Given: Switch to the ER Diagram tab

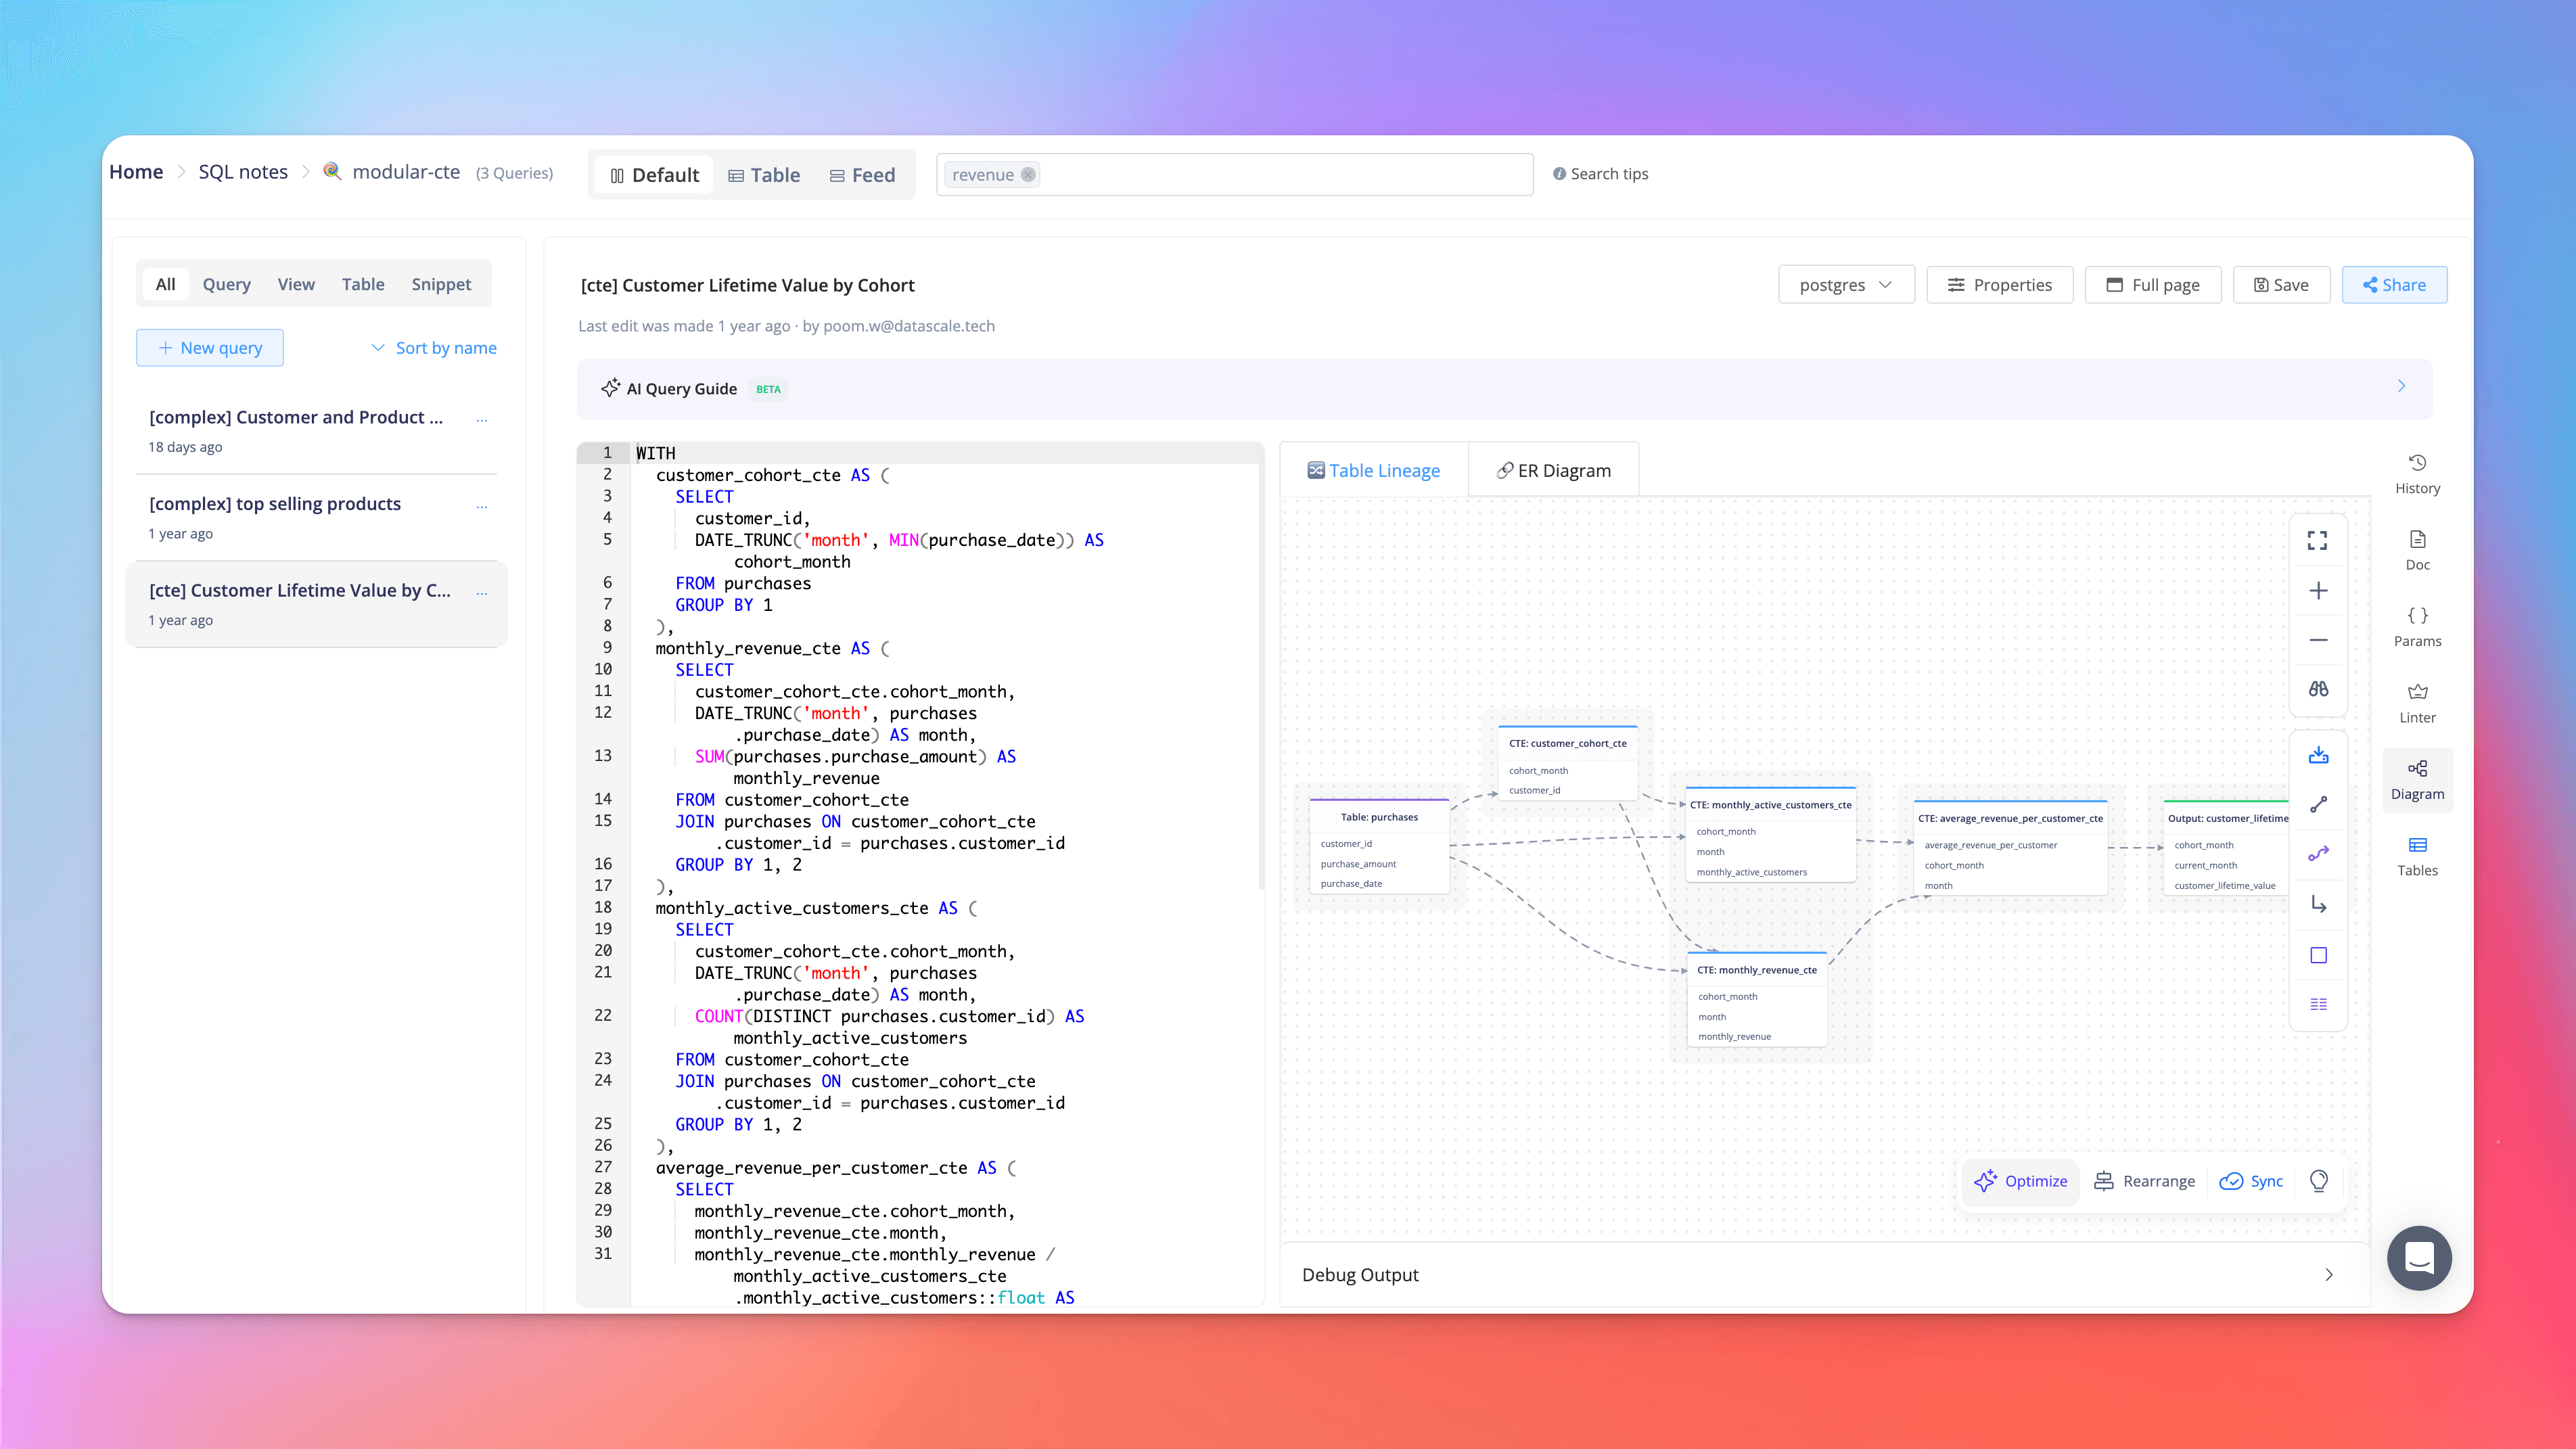Looking at the screenshot, I should pyautogui.click(x=1553, y=471).
